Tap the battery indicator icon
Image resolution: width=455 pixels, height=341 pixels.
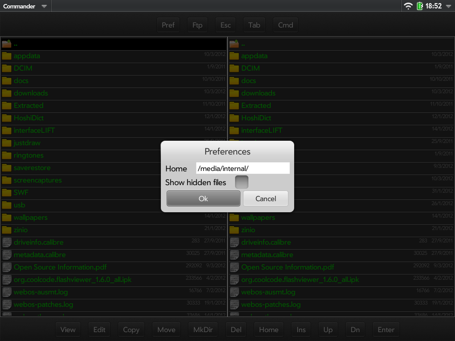coord(419,6)
